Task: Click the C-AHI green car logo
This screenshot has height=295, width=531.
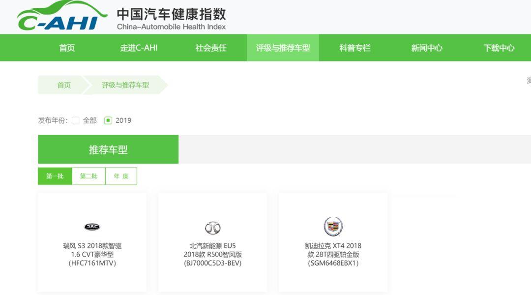Action: 61,16
